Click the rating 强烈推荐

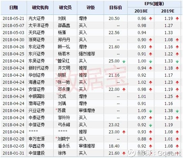87,54
